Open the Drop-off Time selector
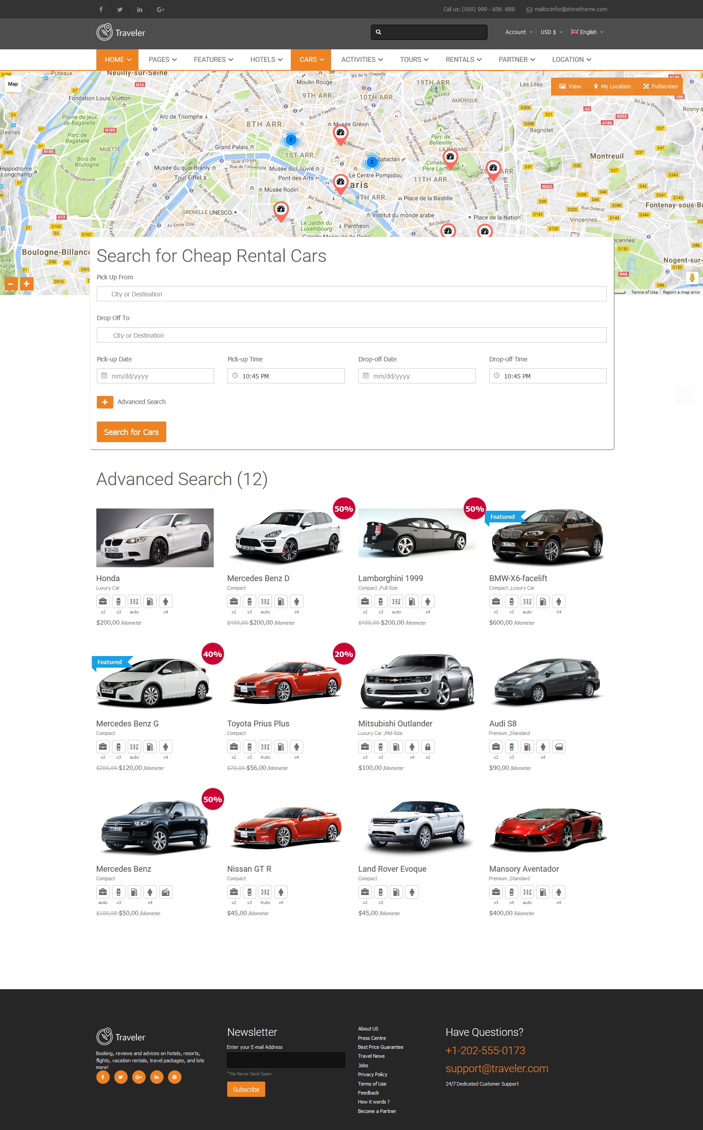The image size is (703, 1130). pyautogui.click(x=548, y=376)
